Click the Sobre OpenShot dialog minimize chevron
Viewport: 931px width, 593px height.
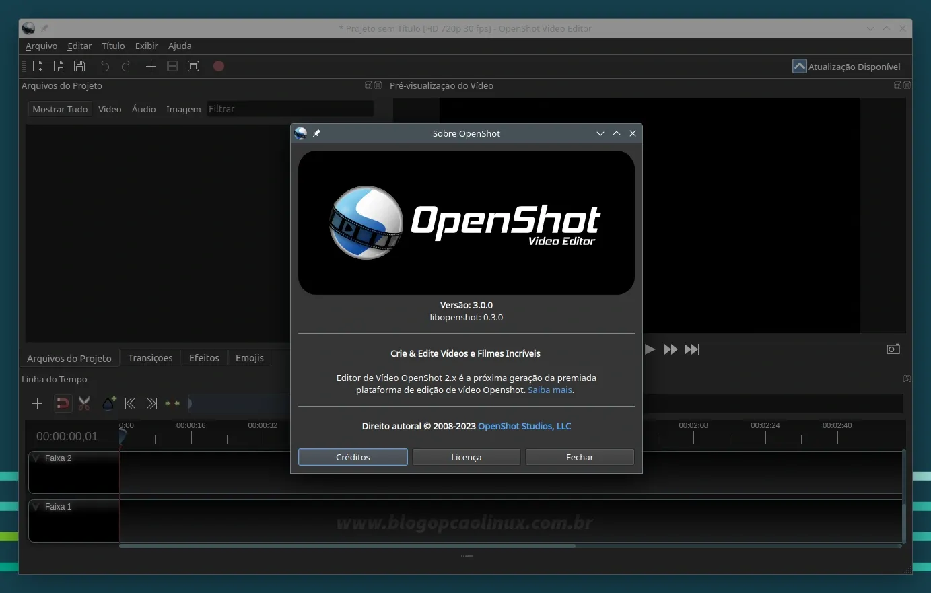click(600, 133)
